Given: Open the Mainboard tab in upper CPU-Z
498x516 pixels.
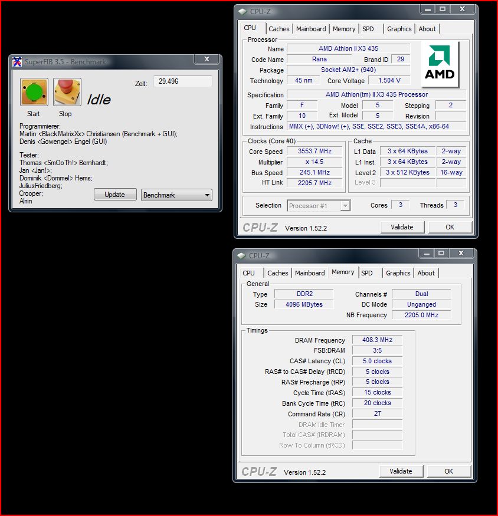Looking at the screenshot, I should (311, 29).
